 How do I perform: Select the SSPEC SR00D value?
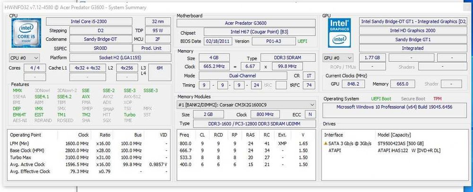click(x=101, y=48)
